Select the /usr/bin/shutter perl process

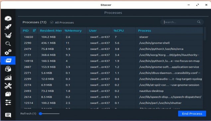112,103
